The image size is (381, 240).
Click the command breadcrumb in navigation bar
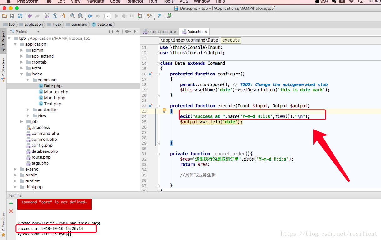pyautogui.click(x=76, y=24)
